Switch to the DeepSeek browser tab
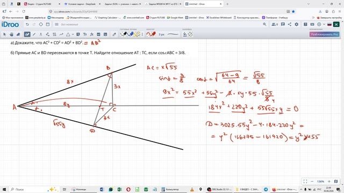This screenshot has width=344, height=193. 82,4
